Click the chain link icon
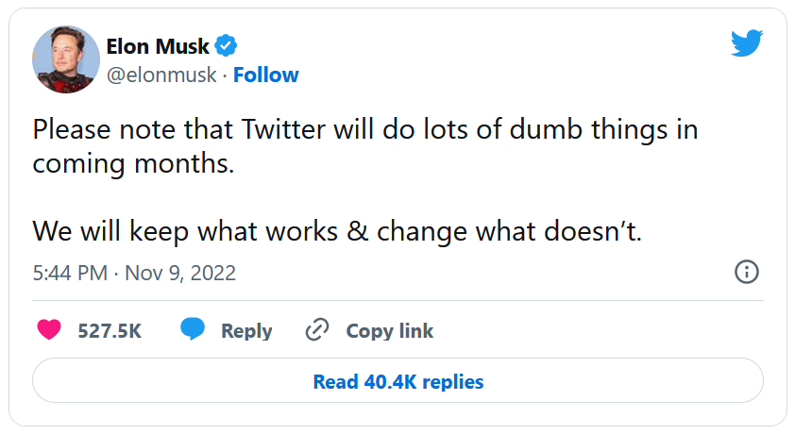Screen dimensions: 795x434 (316, 330)
